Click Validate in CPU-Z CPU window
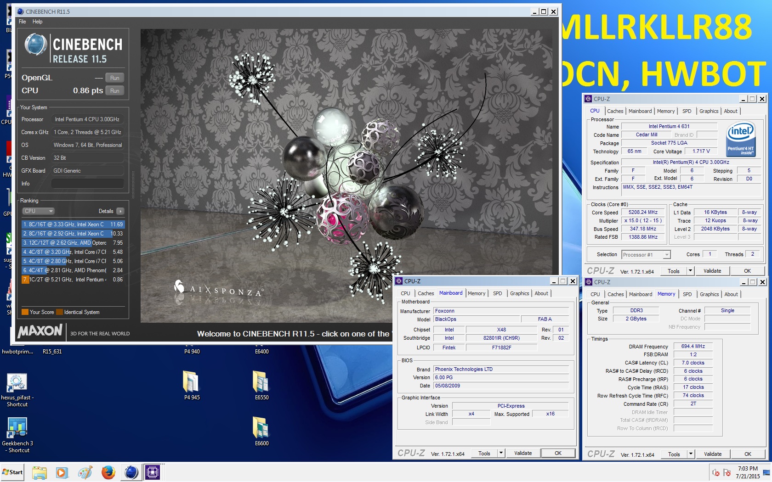 (712, 271)
